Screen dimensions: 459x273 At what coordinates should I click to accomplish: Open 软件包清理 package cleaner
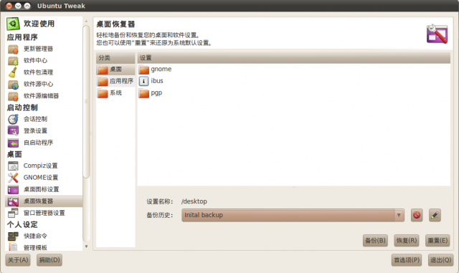pyautogui.click(x=44, y=72)
